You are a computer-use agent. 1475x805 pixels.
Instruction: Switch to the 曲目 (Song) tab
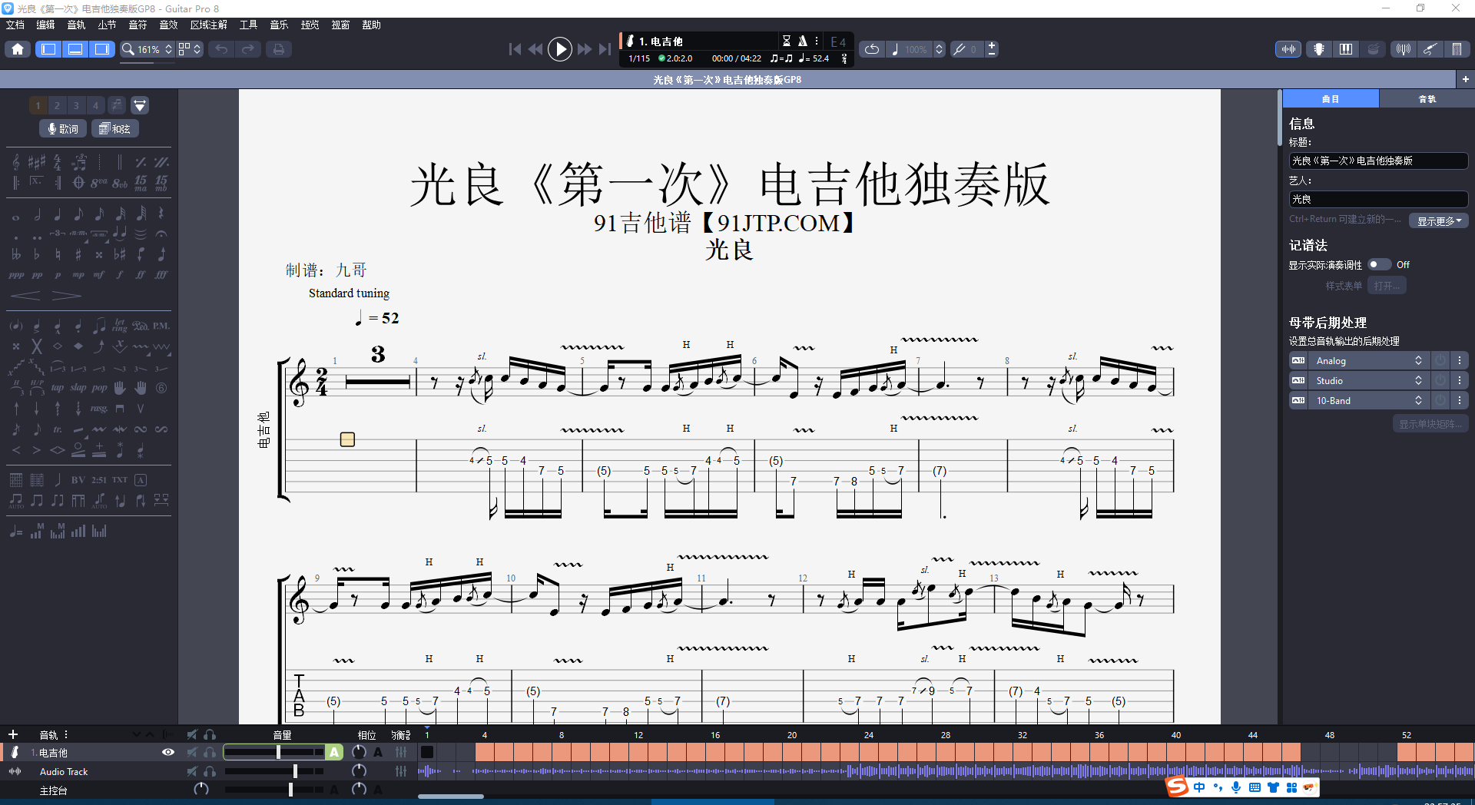click(1331, 99)
